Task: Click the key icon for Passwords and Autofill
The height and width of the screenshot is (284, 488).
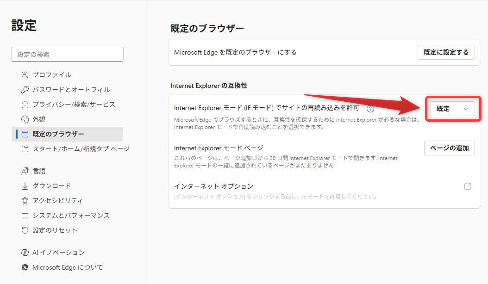Action: point(25,90)
